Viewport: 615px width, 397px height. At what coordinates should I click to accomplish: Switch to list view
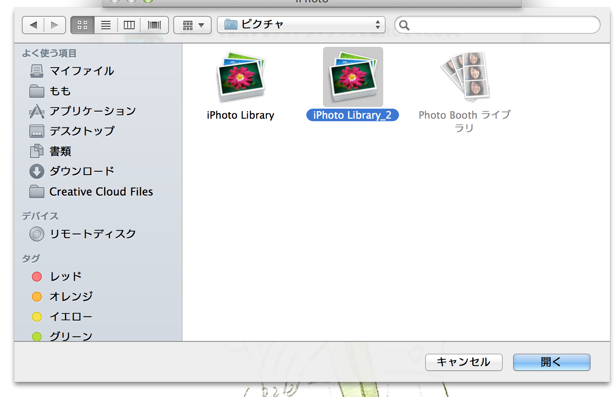click(x=106, y=25)
